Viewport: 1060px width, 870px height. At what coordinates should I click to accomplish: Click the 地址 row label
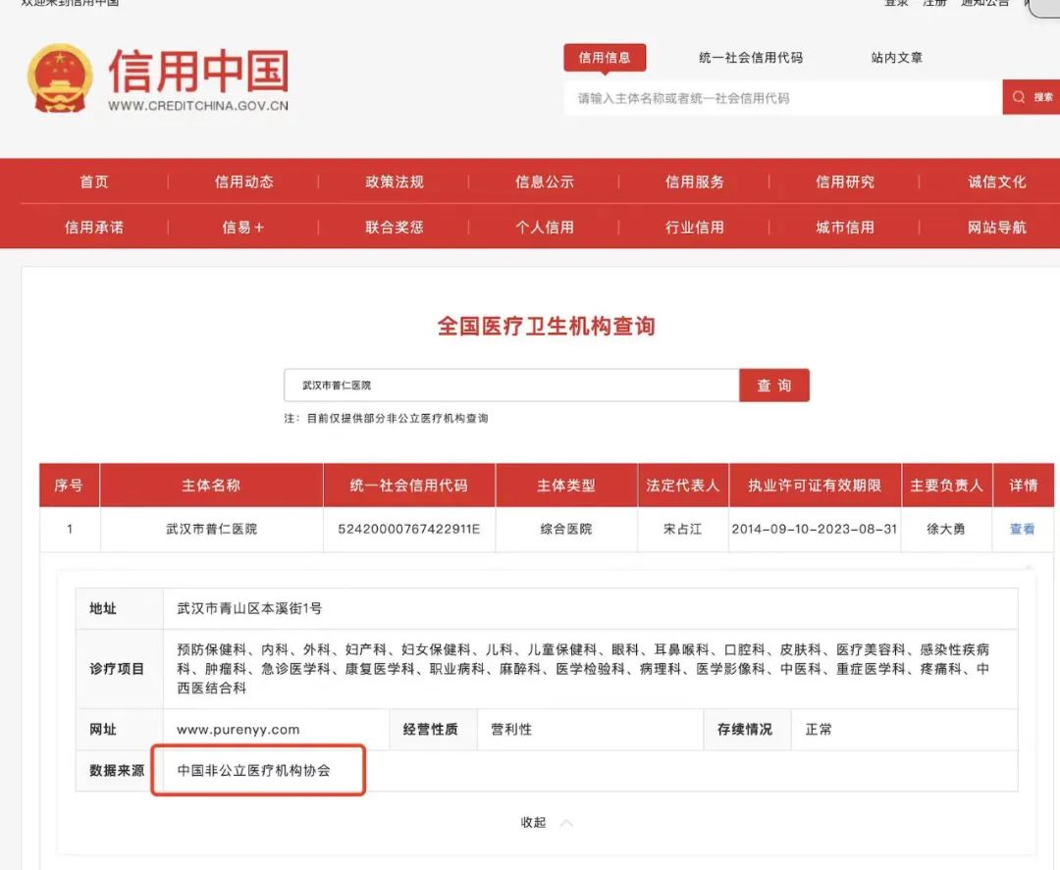click(x=103, y=608)
